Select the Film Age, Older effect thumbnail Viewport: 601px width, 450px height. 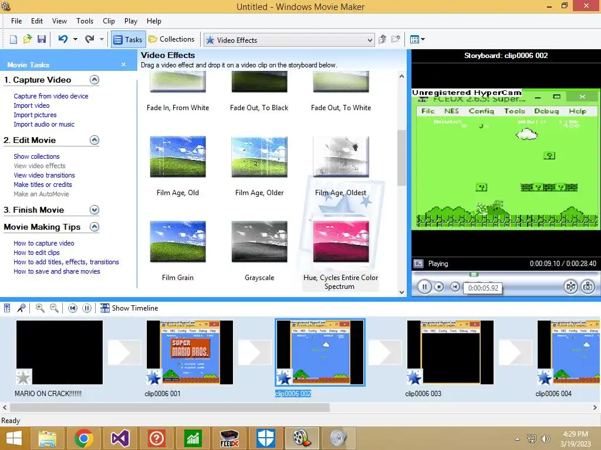(x=259, y=157)
